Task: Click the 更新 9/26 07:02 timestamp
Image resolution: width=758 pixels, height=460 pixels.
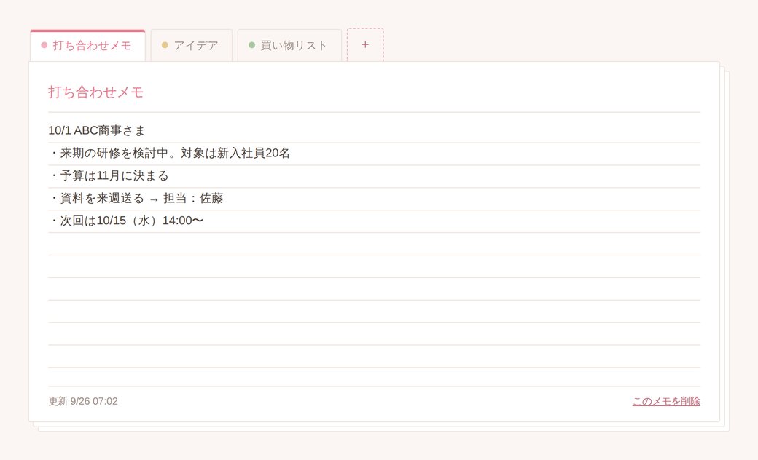Action: (83, 401)
